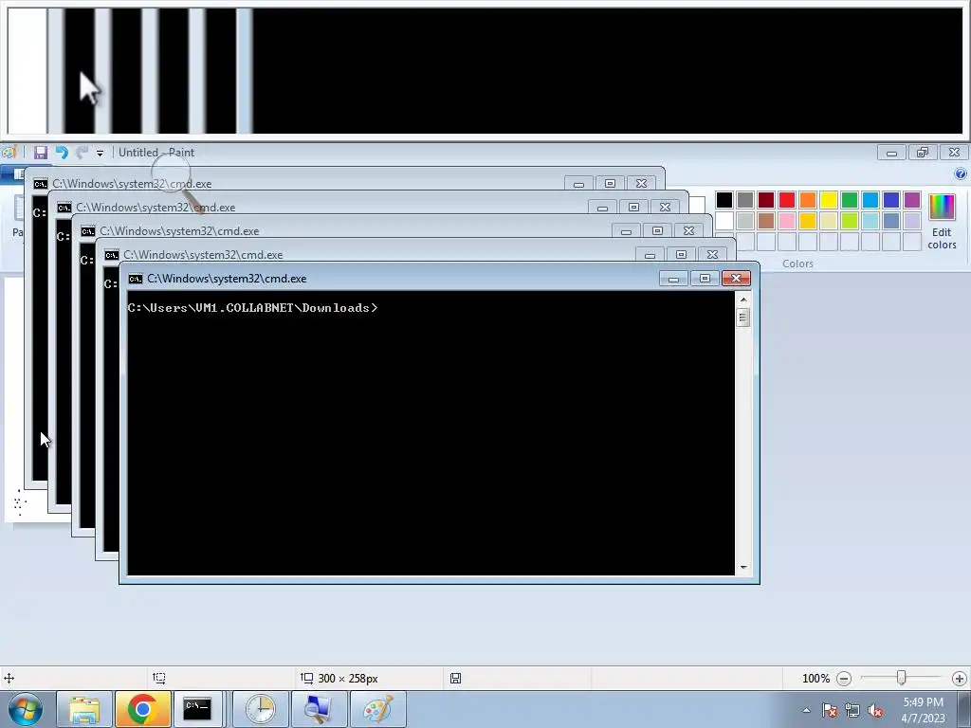971x728 pixels.
Task: Pick the lavender color swatch
Action: 912,221
